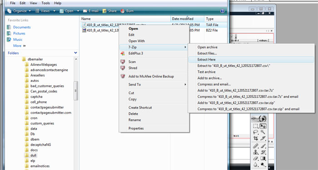Open the Documents favorite link

click(19, 27)
